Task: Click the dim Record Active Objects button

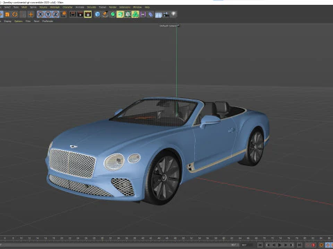Action: [308, 245]
